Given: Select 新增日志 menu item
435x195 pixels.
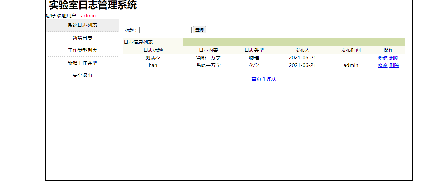Looking at the screenshot, I should click(x=82, y=38).
